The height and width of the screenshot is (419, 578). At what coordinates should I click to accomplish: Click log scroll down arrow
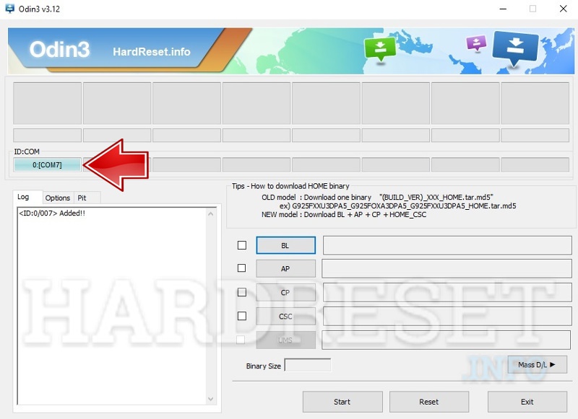coord(210,399)
